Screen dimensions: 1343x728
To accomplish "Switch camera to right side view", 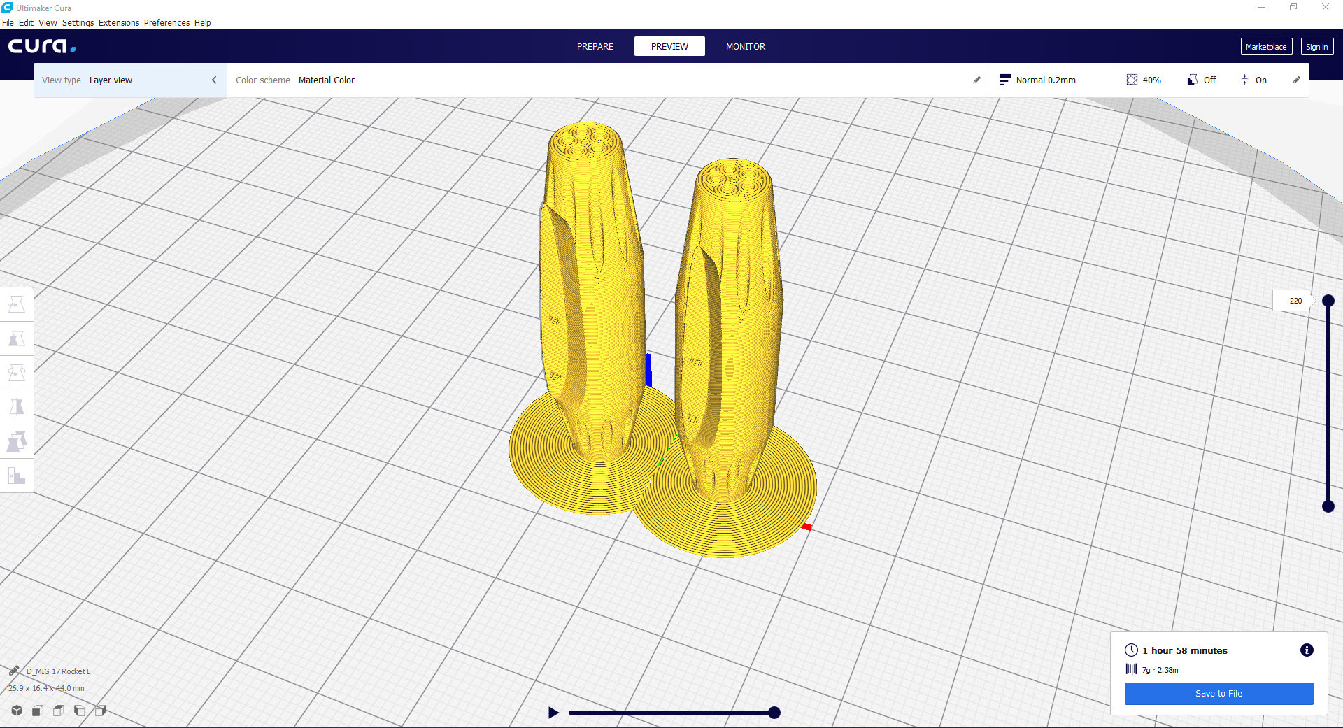I will [x=101, y=711].
